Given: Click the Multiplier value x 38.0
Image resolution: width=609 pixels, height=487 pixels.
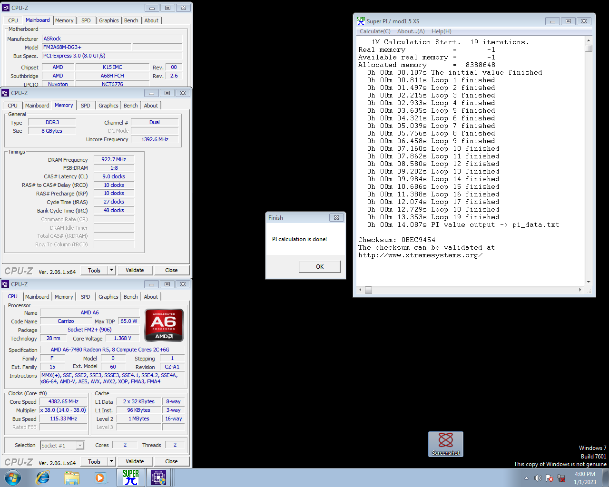Looking at the screenshot, I should pos(63,410).
